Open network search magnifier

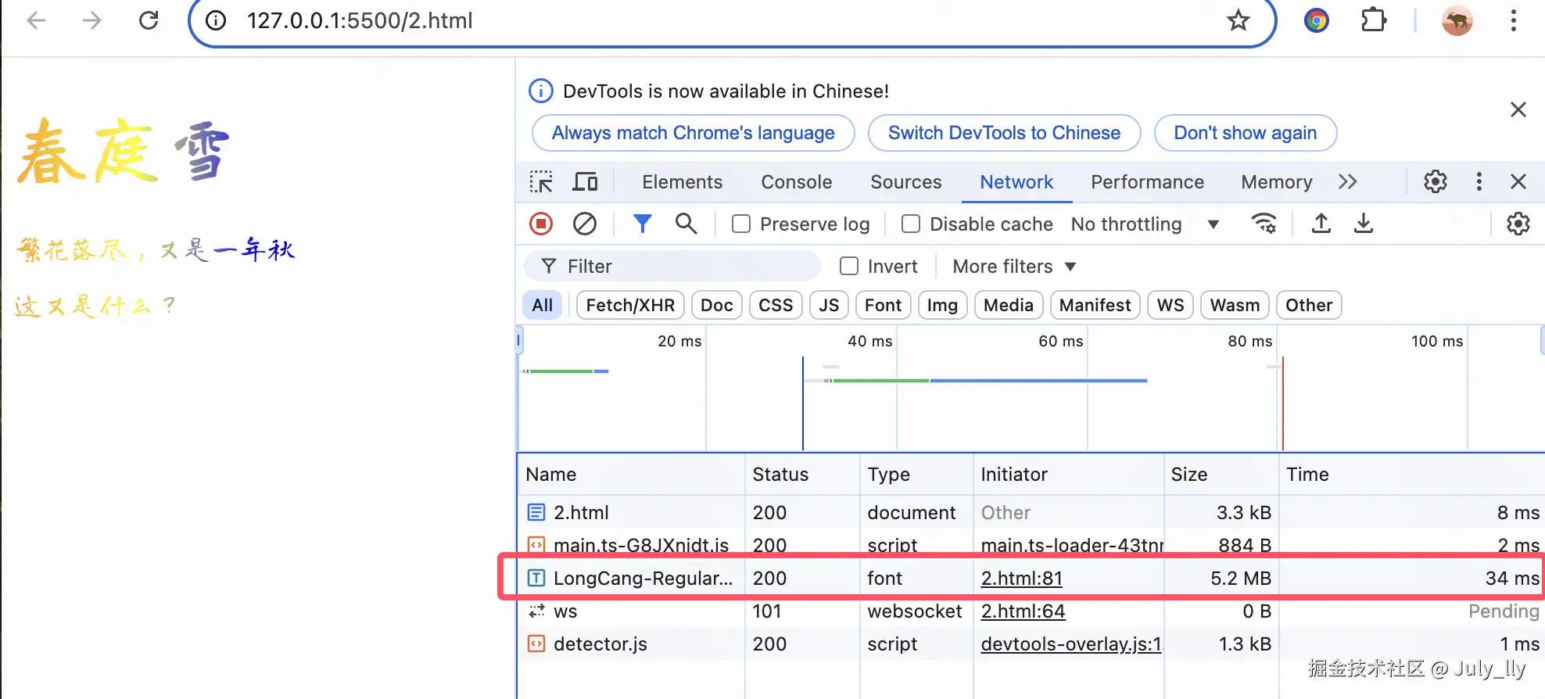click(686, 224)
